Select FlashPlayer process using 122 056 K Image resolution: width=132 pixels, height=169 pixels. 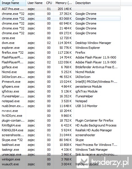coord(60,62)
